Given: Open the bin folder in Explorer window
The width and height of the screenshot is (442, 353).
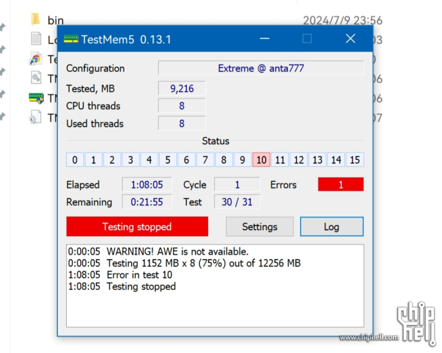Looking at the screenshot, I should tap(35, 19).
